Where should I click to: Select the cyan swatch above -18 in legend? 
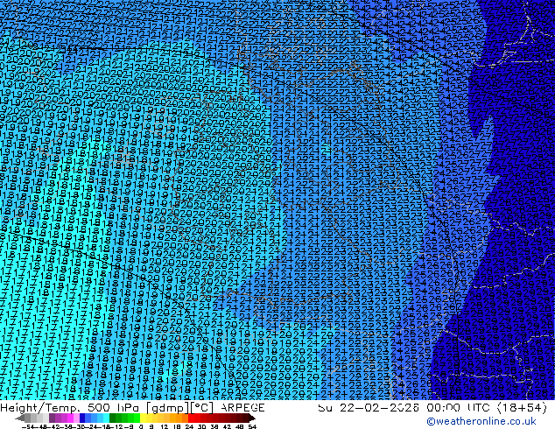(x=106, y=418)
